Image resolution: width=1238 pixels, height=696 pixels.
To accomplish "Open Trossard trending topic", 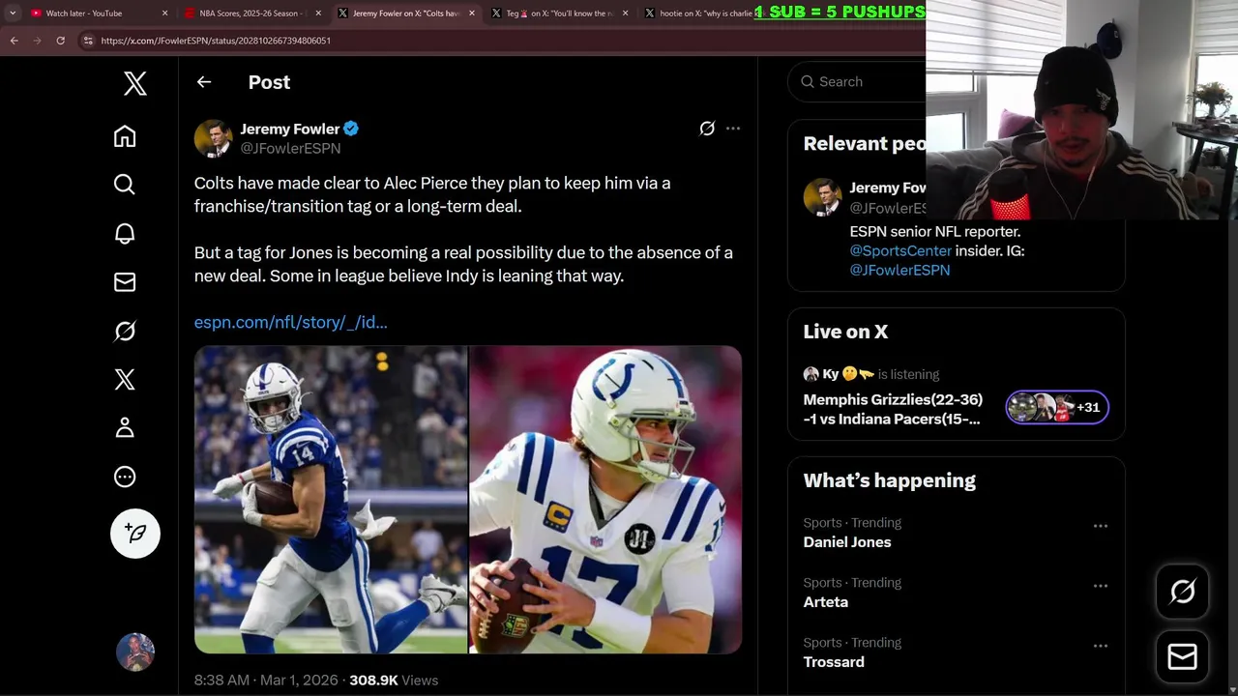I will pyautogui.click(x=834, y=662).
